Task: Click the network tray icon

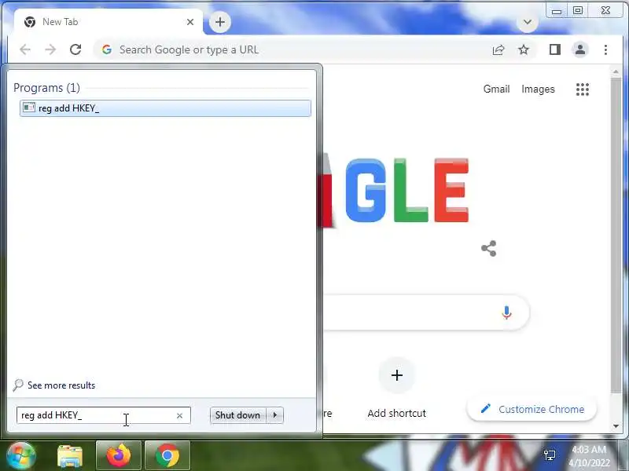Action: point(550,455)
